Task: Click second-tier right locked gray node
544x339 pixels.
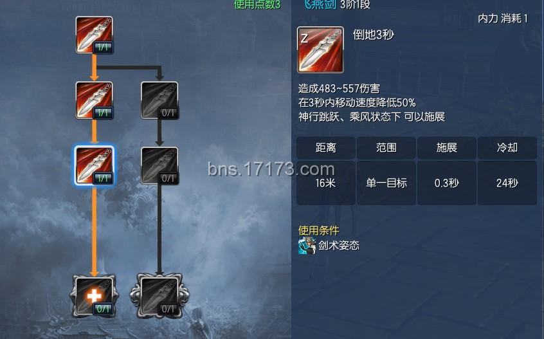Action: tap(159, 100)
